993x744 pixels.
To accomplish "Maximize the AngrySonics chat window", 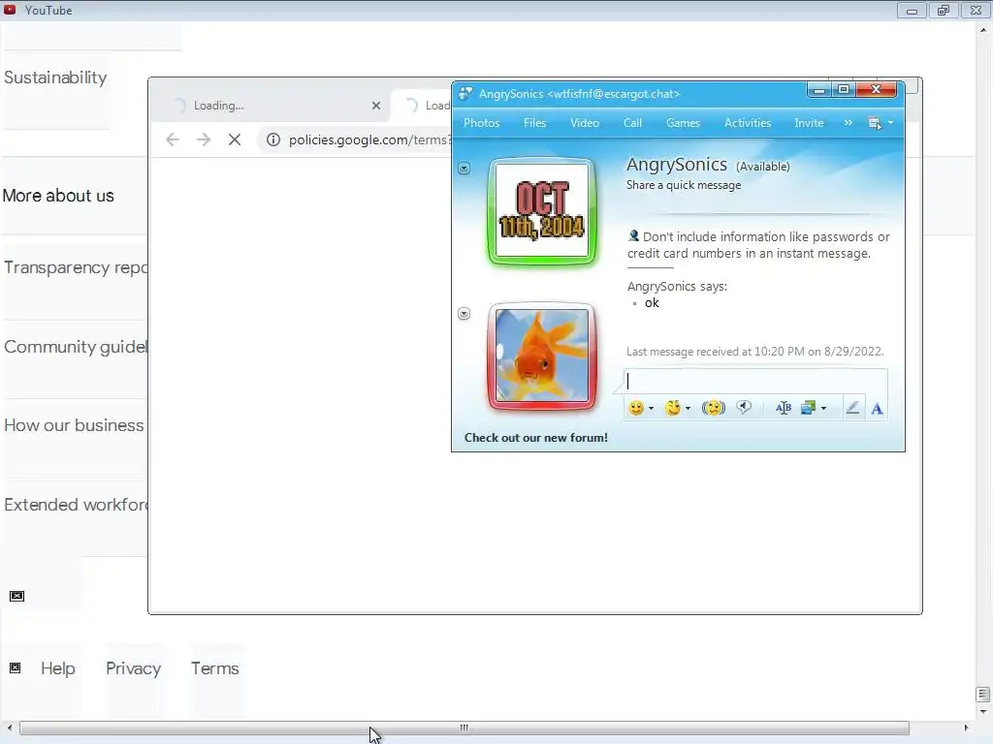I will point(844,90).
